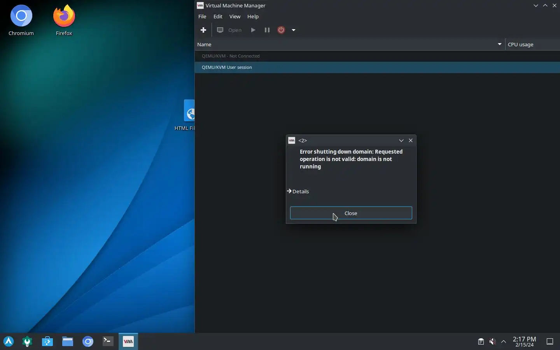
Task: Click the create new virtual machine plus icon
Action: 203,30
